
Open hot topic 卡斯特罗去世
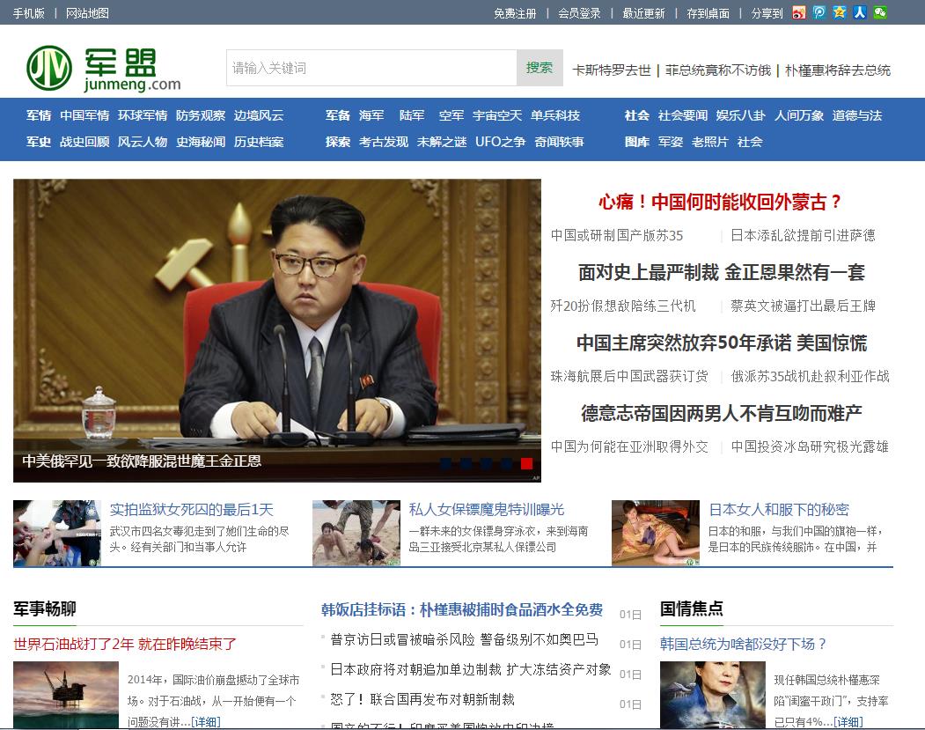[x=612, y=70]
